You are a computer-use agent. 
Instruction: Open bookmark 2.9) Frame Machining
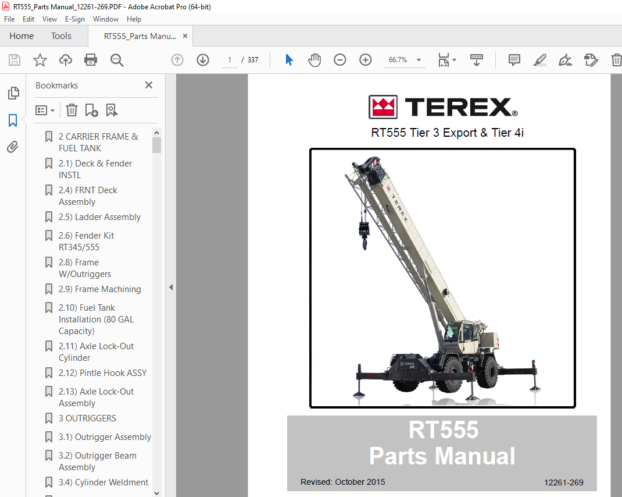99,289
